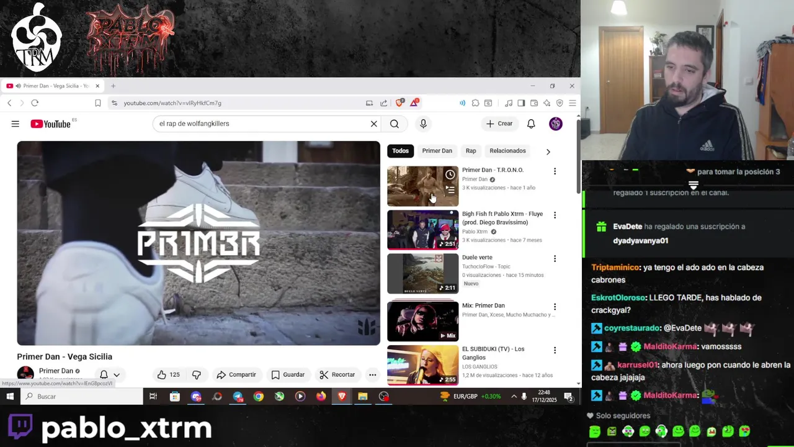The image size is (794, 447).
Task: Open File Explorer from the taskbar
Action: (x=363, y=396)
